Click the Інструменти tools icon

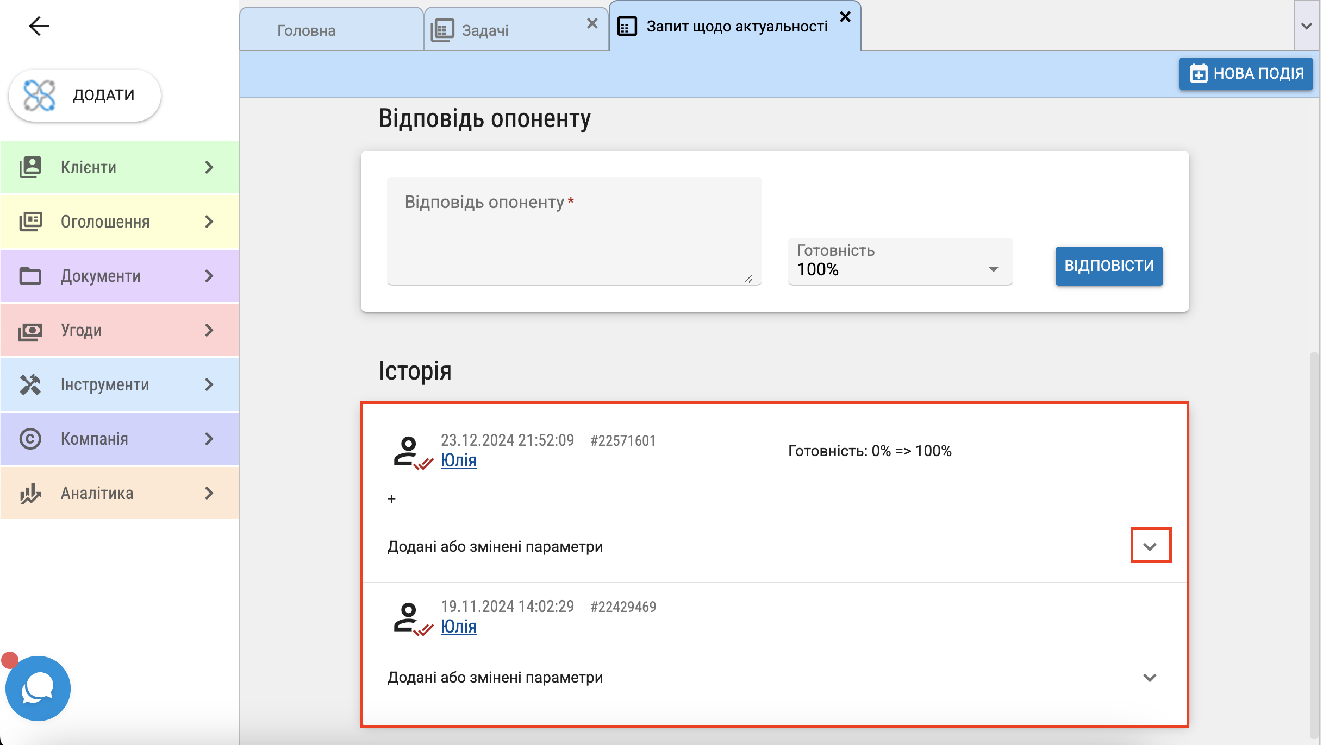[30, 384]
